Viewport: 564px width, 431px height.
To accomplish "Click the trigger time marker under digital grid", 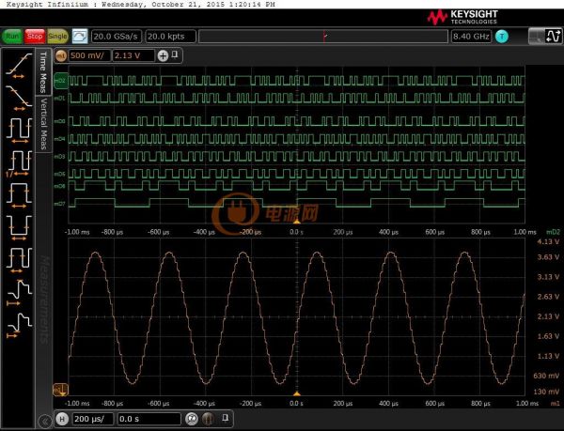I will pyautogui.click(x=297, y=222).
